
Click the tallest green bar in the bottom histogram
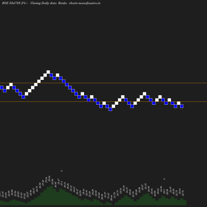coord(51,195)
